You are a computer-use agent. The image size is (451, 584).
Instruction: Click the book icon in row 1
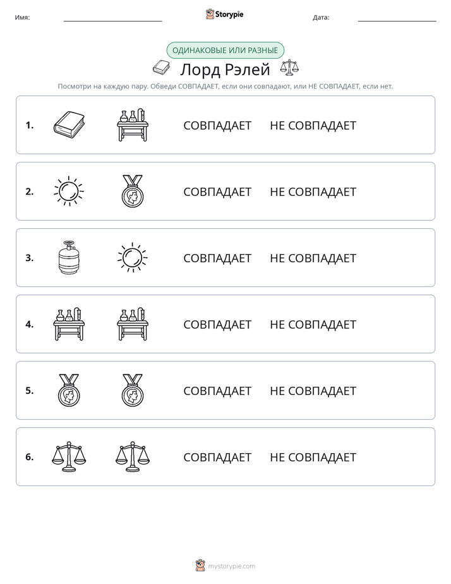coord(69,125)
